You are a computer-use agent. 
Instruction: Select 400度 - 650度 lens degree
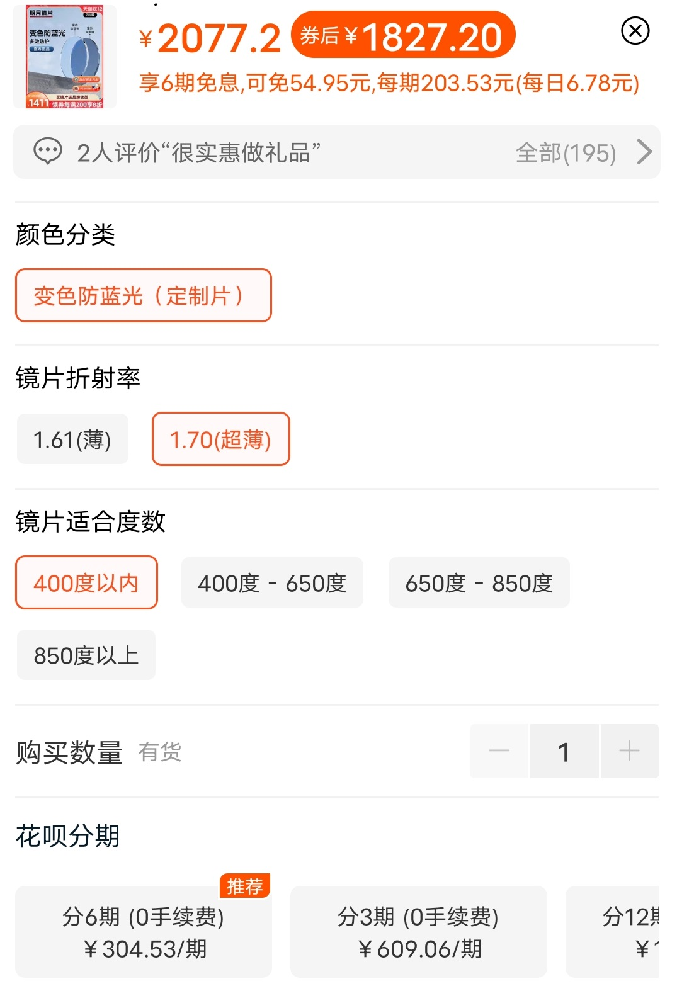tap(272, 583)
